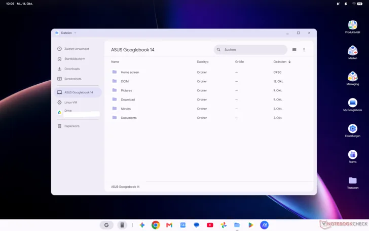Screen dimensions: 369x231
Task: Sort by the Dateityp column
Action: click(203, 62)
